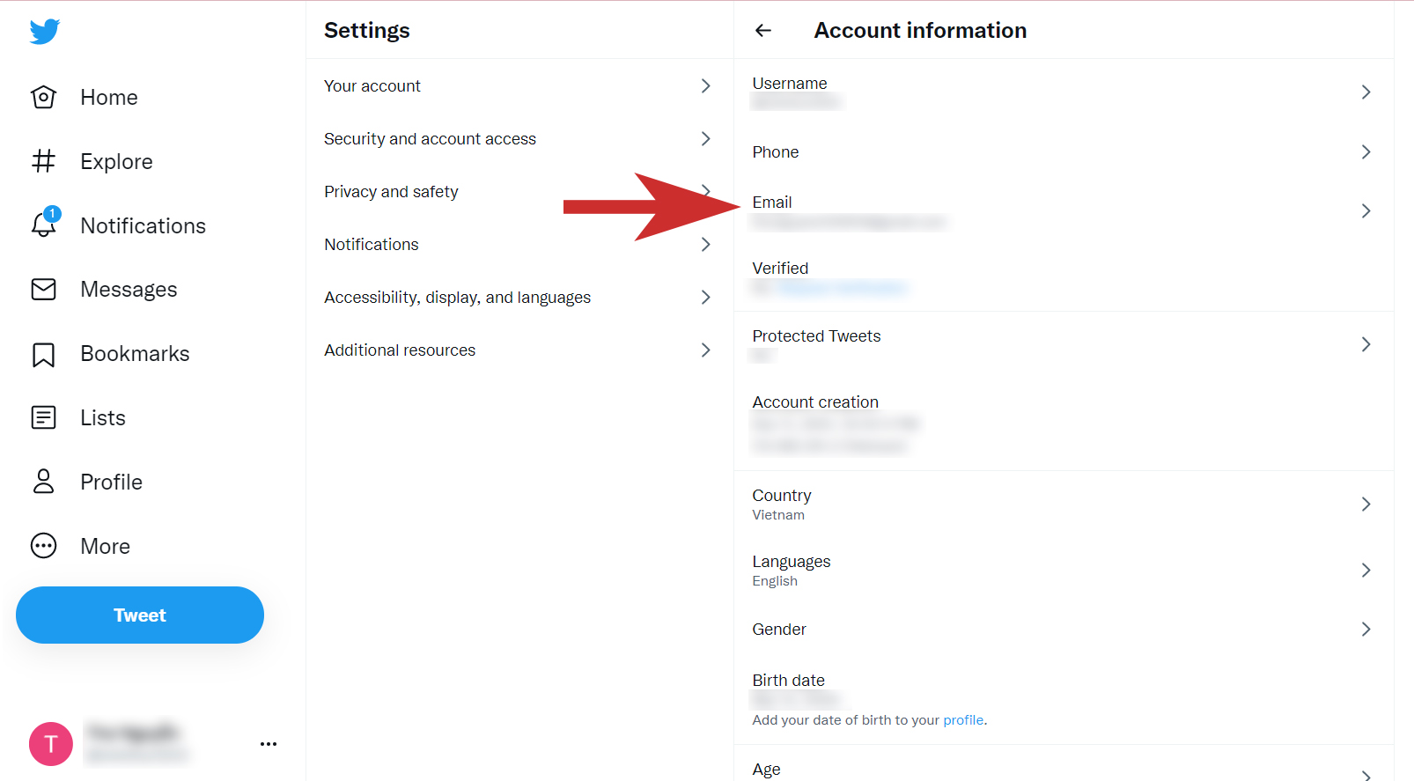Expand the Country Vietnam row chevron
Viewport: 1414px width, 781px height.
pyautogui.click(x=1366, y=504)
